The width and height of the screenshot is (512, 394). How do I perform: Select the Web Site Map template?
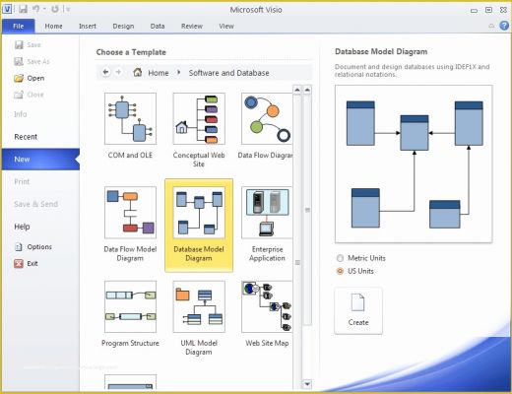point(267,314)
